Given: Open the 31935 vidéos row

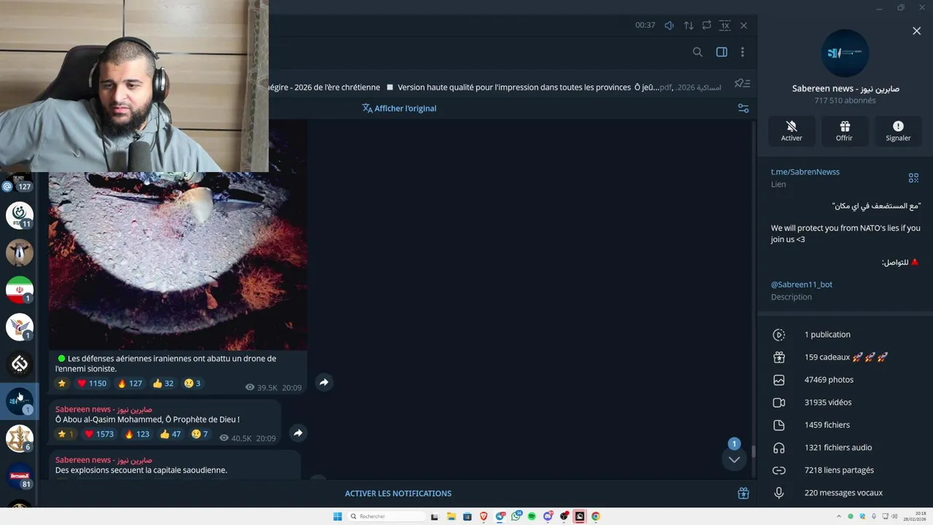Looking at the screenshot, I should [x=845, y=402].
